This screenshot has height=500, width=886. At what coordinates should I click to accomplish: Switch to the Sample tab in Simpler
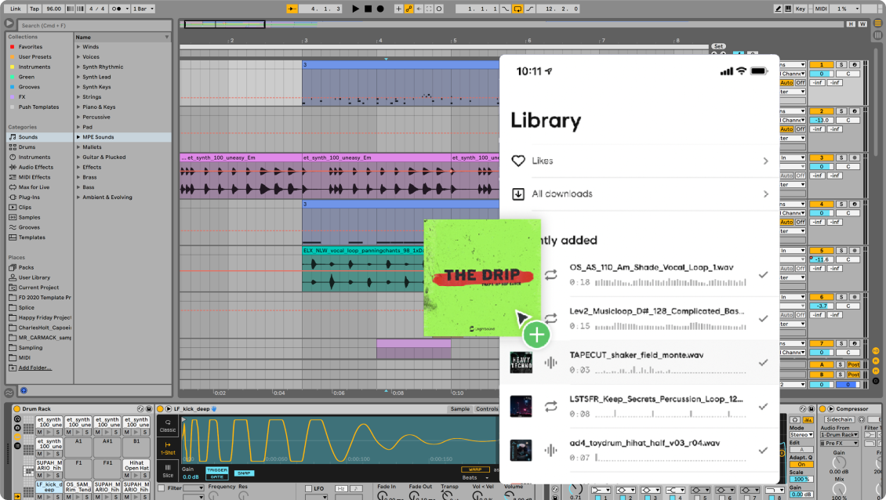[x=460, y=408]
